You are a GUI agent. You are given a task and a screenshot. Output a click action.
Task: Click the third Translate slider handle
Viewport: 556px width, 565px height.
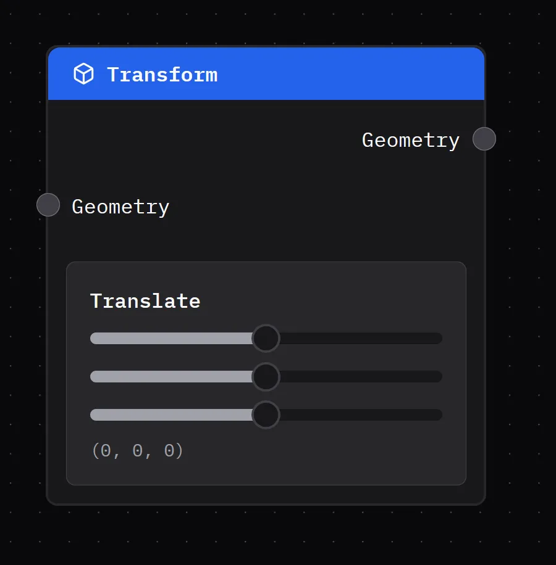pos(266,414)
